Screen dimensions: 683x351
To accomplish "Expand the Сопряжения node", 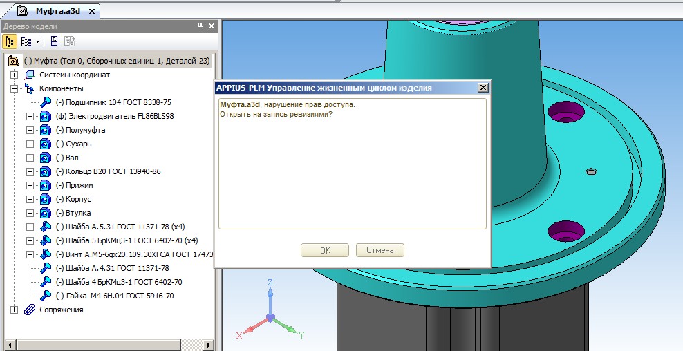I will 14,310.
